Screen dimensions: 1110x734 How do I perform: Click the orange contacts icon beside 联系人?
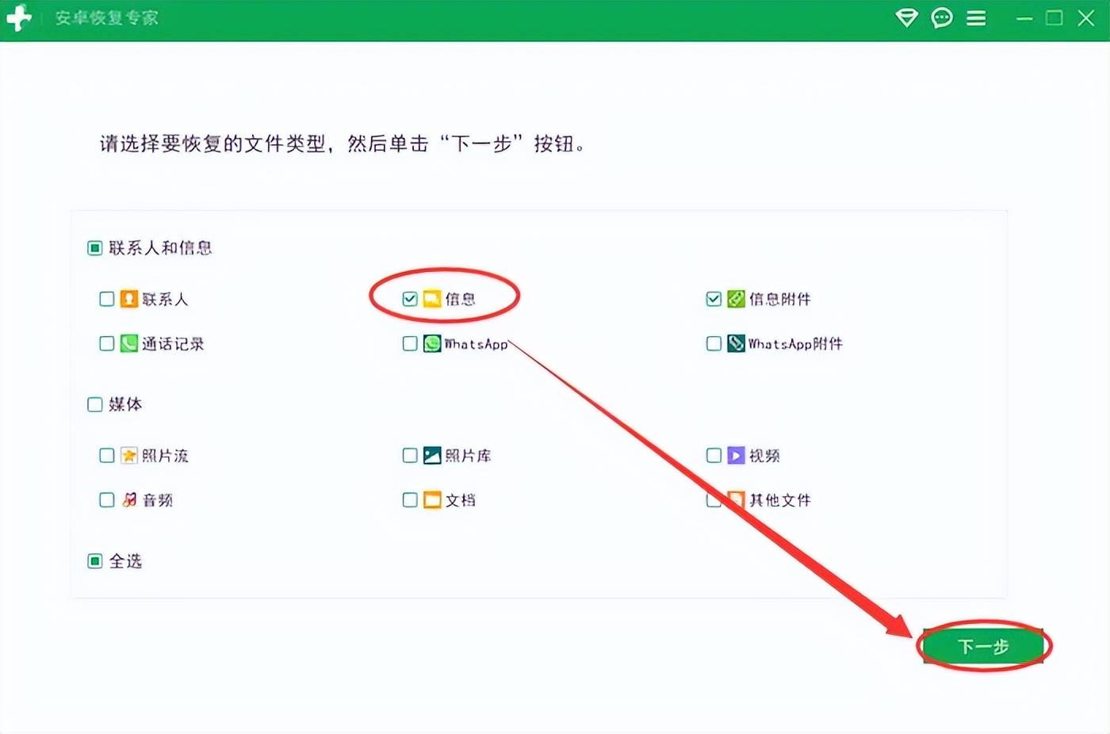pos(129,299)
